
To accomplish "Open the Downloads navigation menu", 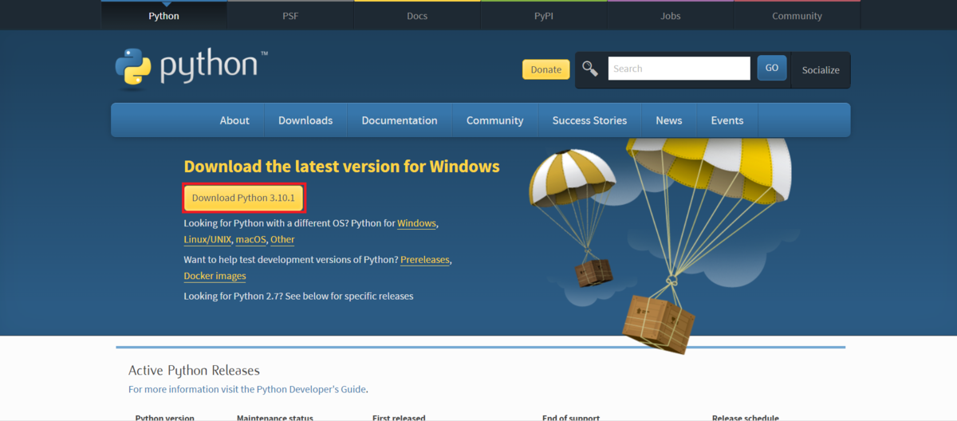I will [305, 120].
